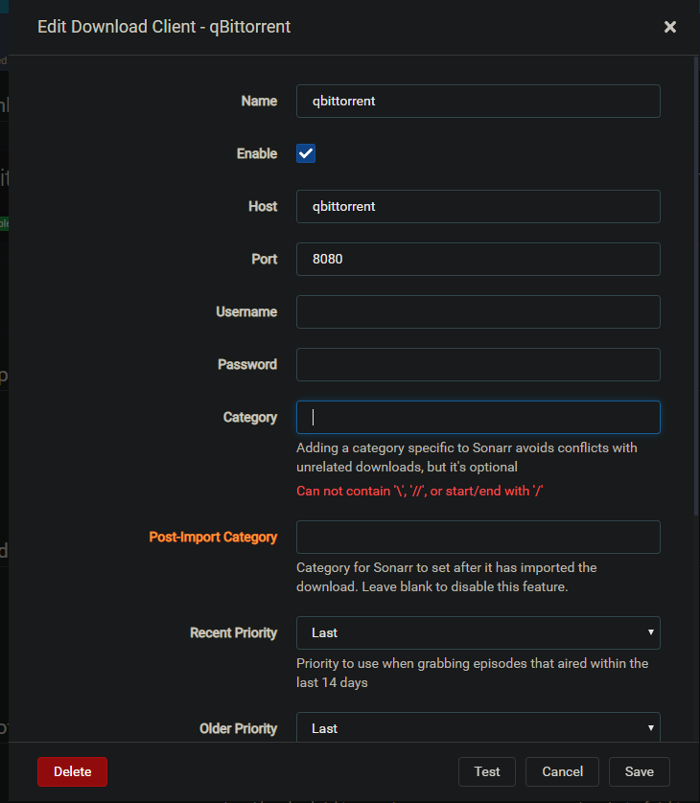
Task: Close the Edit Download Client dialog
Action: [x=669, y=27]
